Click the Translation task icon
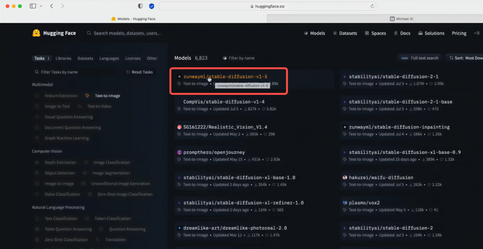The height and width of the screenshot is (249, 483). pos(98,239)
